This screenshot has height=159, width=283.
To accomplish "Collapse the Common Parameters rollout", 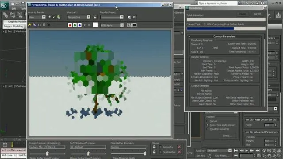I will point(224,36).
